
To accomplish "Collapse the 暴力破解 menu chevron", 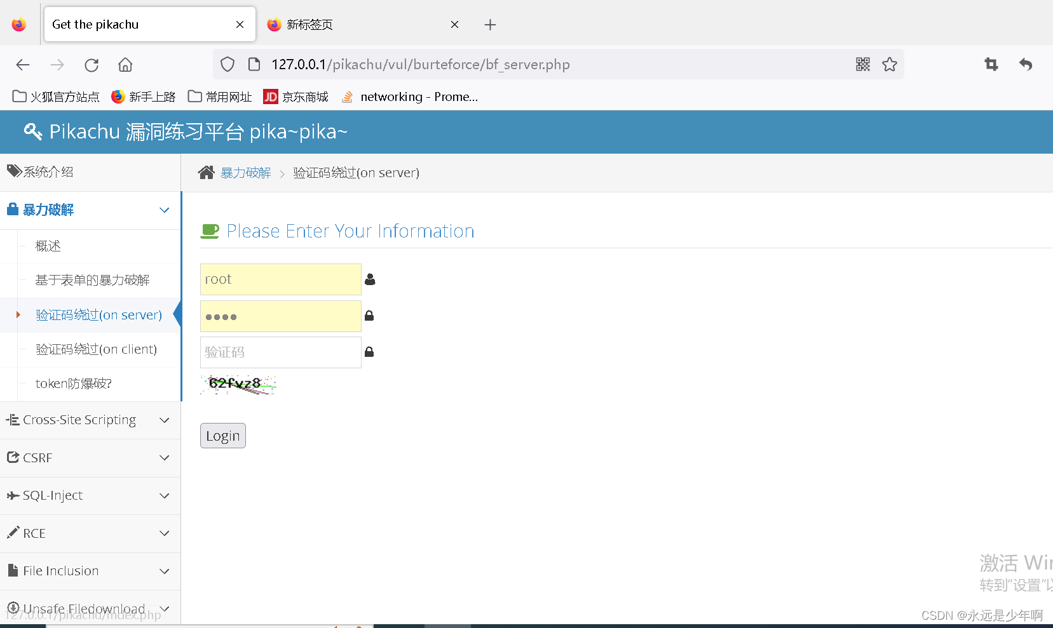I will click(165, 210).
